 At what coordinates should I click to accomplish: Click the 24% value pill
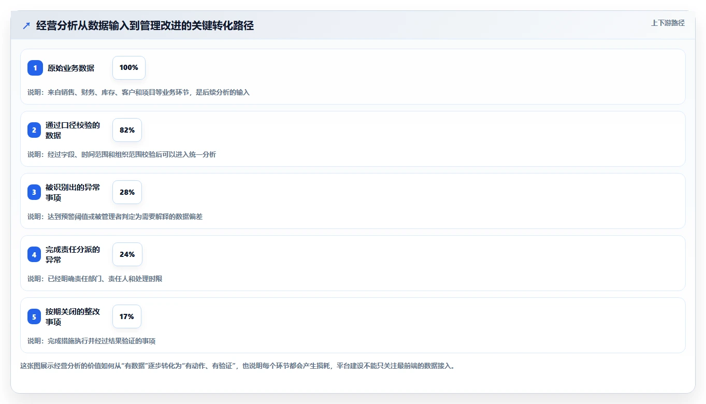pos(127,254)
